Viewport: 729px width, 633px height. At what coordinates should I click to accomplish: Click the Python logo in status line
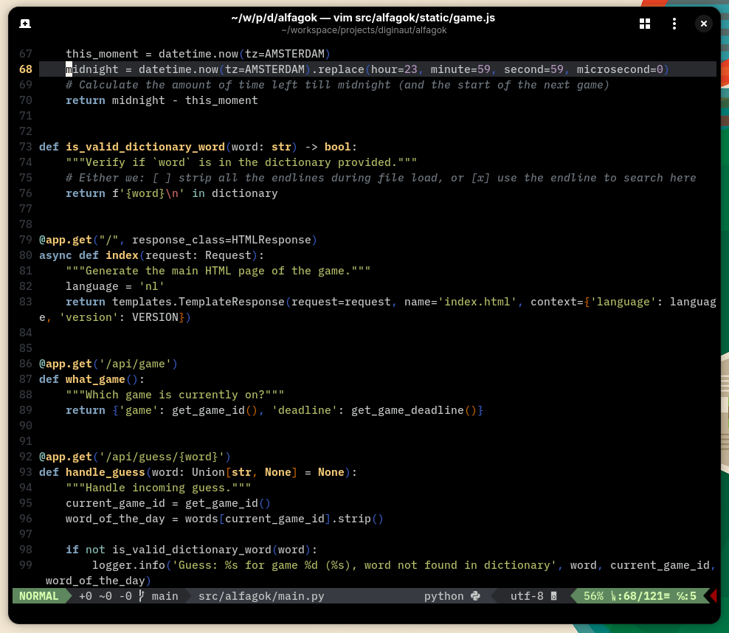tap(475, 595)
